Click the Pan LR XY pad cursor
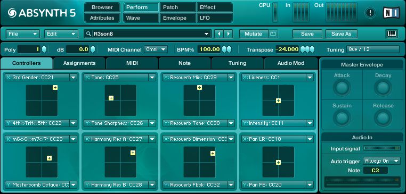406x194 pixels. [x=278, y=162]
